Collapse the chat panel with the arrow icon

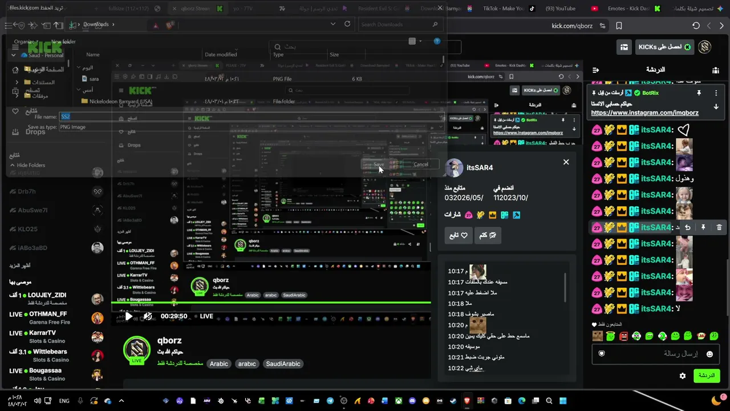(596, 70)
